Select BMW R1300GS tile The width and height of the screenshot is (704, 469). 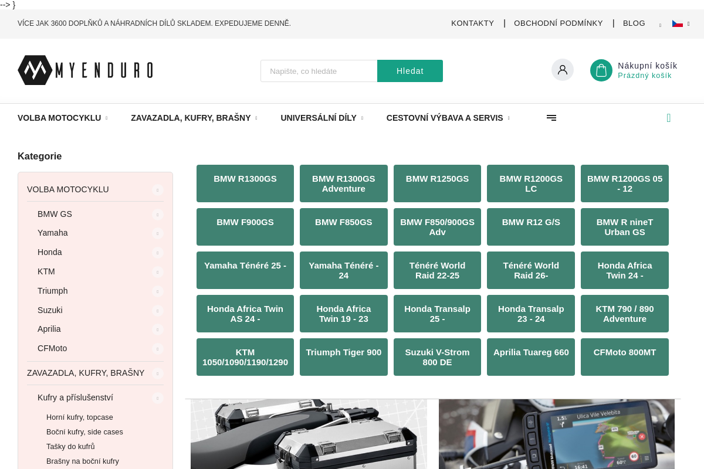(245, 183)
